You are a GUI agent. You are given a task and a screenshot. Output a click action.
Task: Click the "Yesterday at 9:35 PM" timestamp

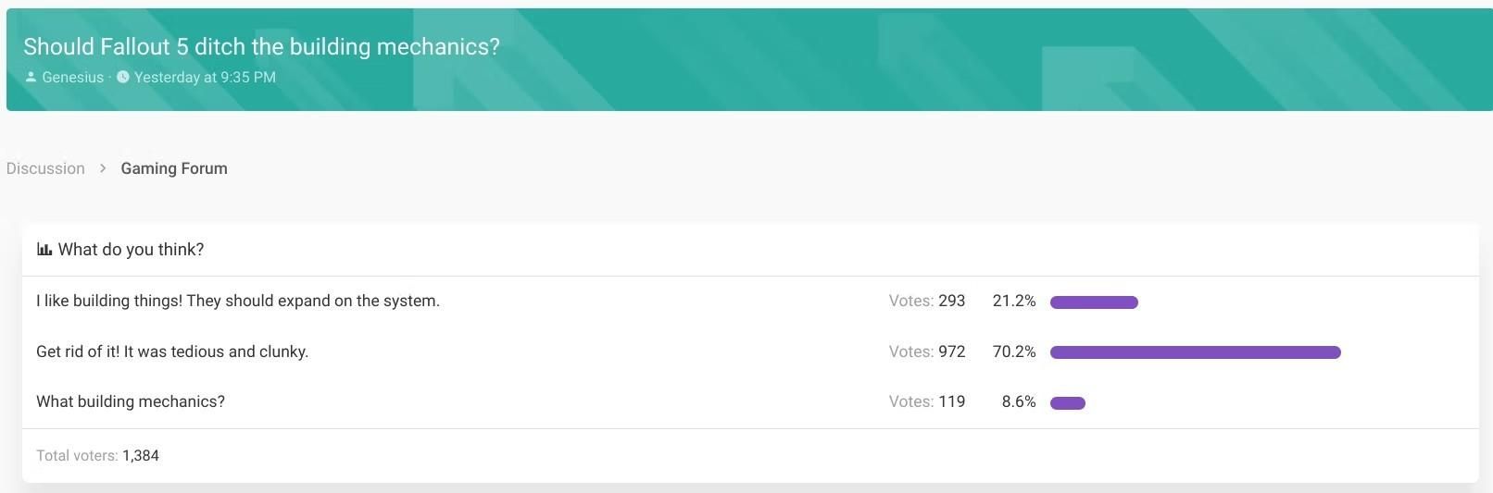click(x=205, y=77)
